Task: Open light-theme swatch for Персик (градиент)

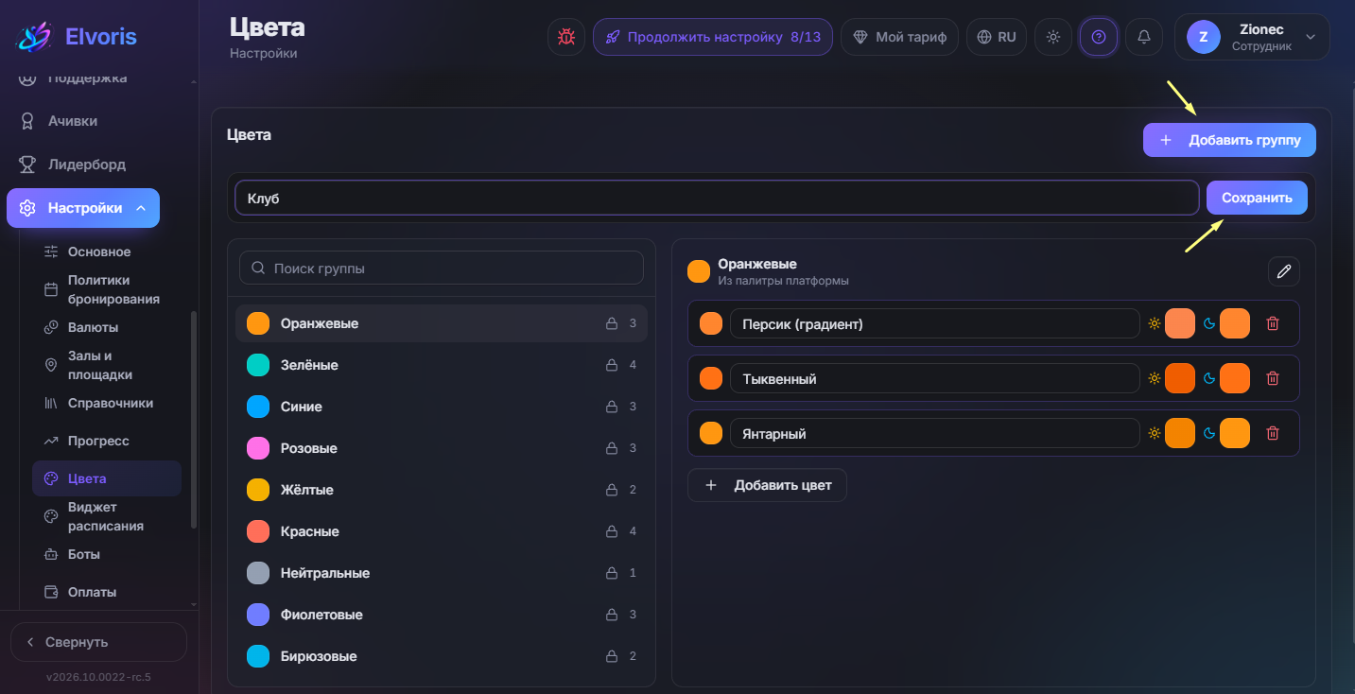Action: point(1180,323)
